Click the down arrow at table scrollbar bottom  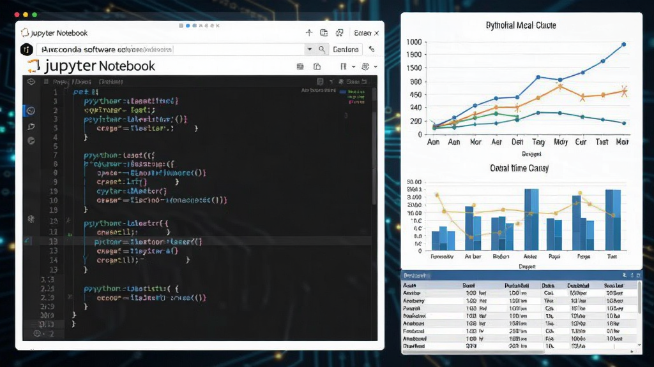click(639, 345)
